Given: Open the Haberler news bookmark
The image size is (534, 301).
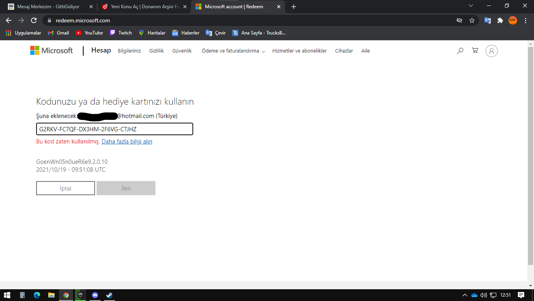Looking at the screenshot, I should coord(186,33).
